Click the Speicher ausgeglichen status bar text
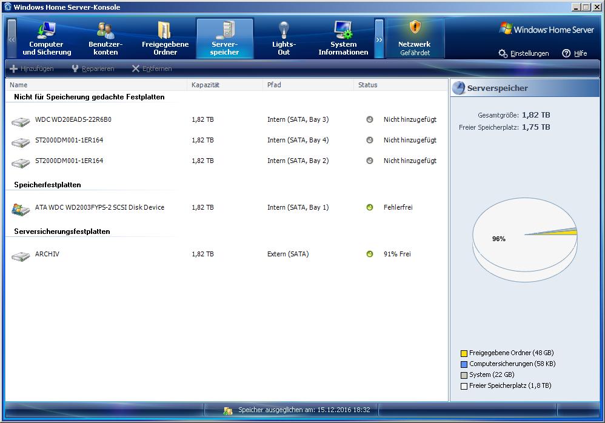The image size is (605, 423). 304,410
